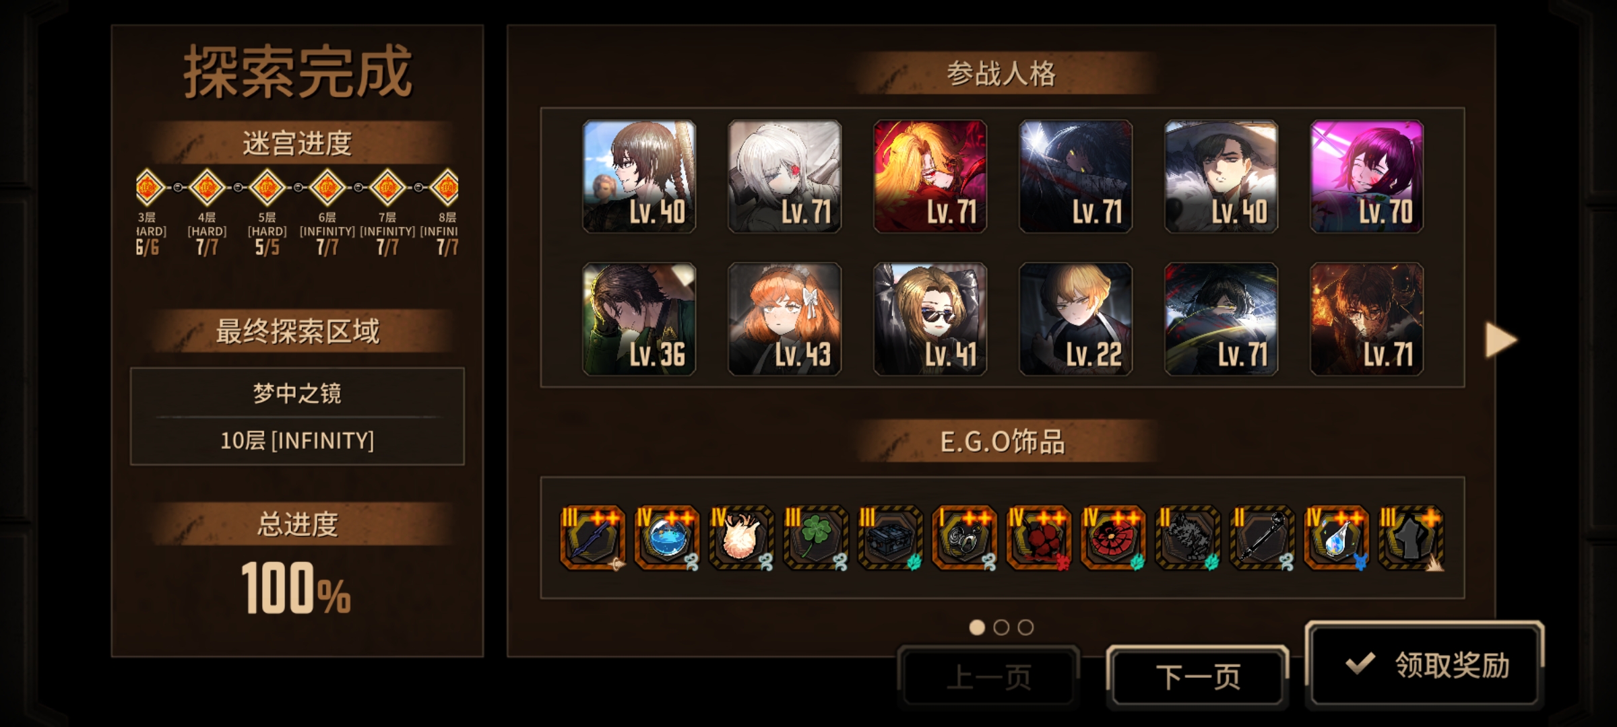Open the orange-haired Lv. 43 identity portrait
This screenshot has height=727, width=1617.
point(784,318)
